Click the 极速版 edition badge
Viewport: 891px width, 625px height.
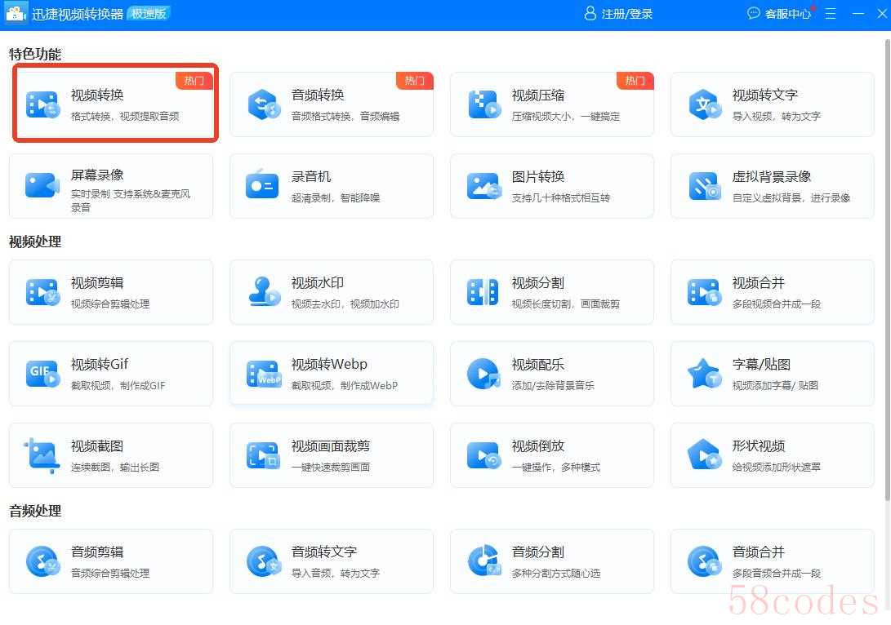pos(149,13)
